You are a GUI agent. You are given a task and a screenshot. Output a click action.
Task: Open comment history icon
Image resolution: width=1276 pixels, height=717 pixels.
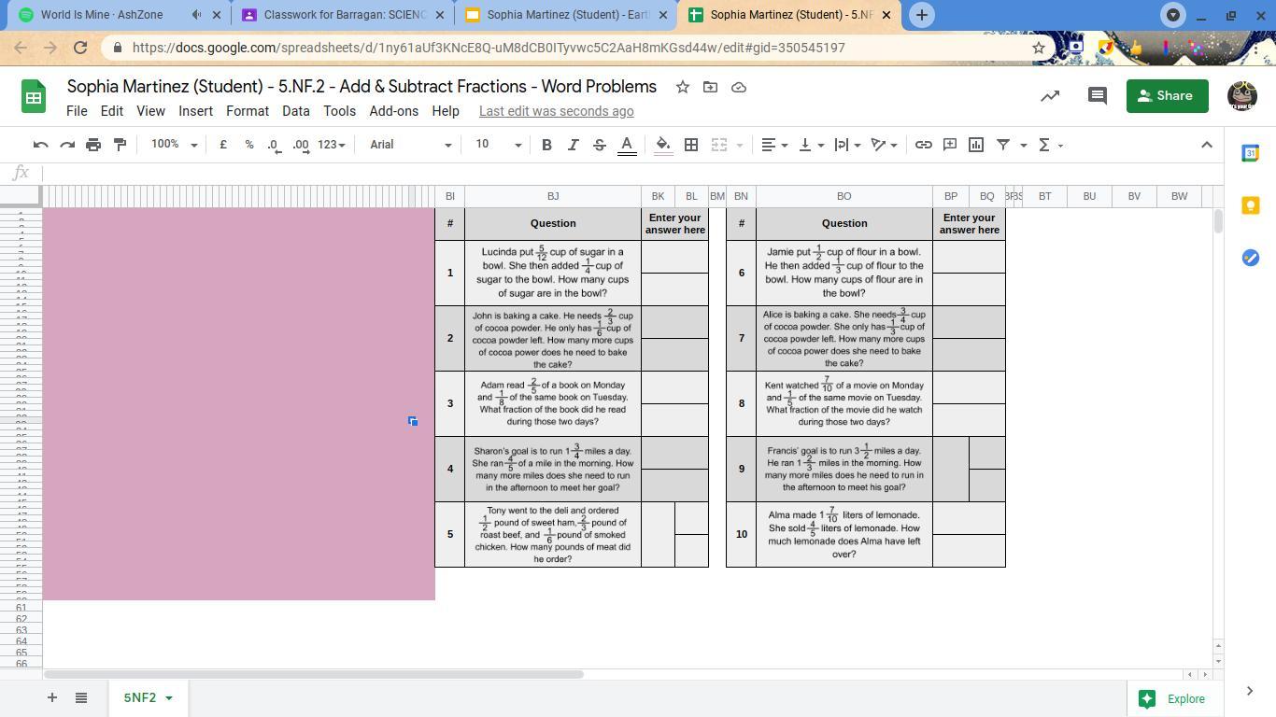click(1098, 96)
